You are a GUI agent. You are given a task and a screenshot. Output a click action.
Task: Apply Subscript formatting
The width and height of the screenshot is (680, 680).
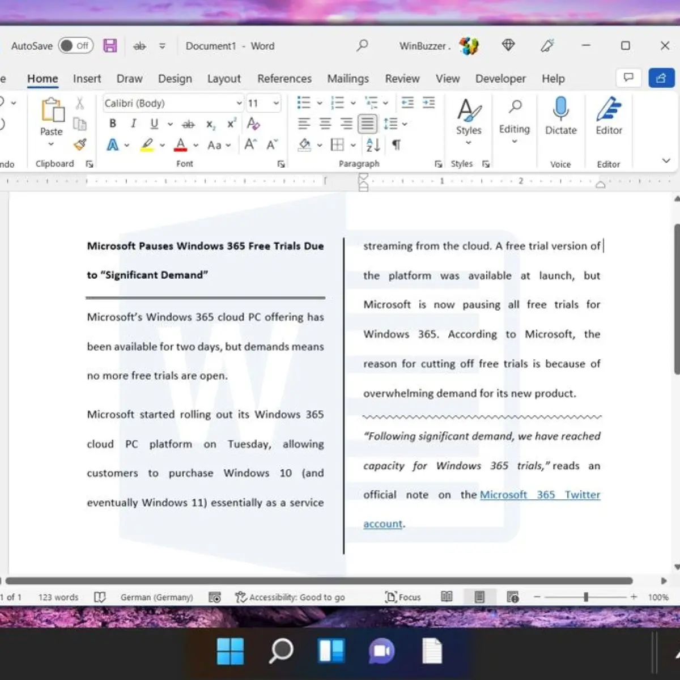coord(210,124)
